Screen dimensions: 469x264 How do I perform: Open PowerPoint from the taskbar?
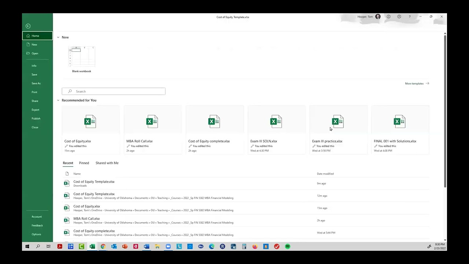click(x=125, y=247)
